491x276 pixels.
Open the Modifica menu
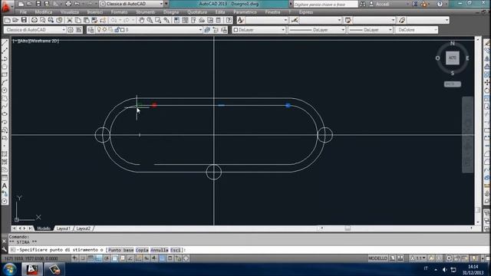(44, 12)
